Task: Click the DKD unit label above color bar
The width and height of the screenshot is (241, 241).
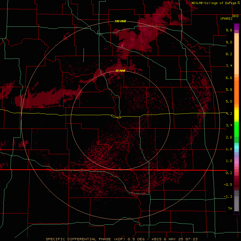Action: (x=235, y=16)
